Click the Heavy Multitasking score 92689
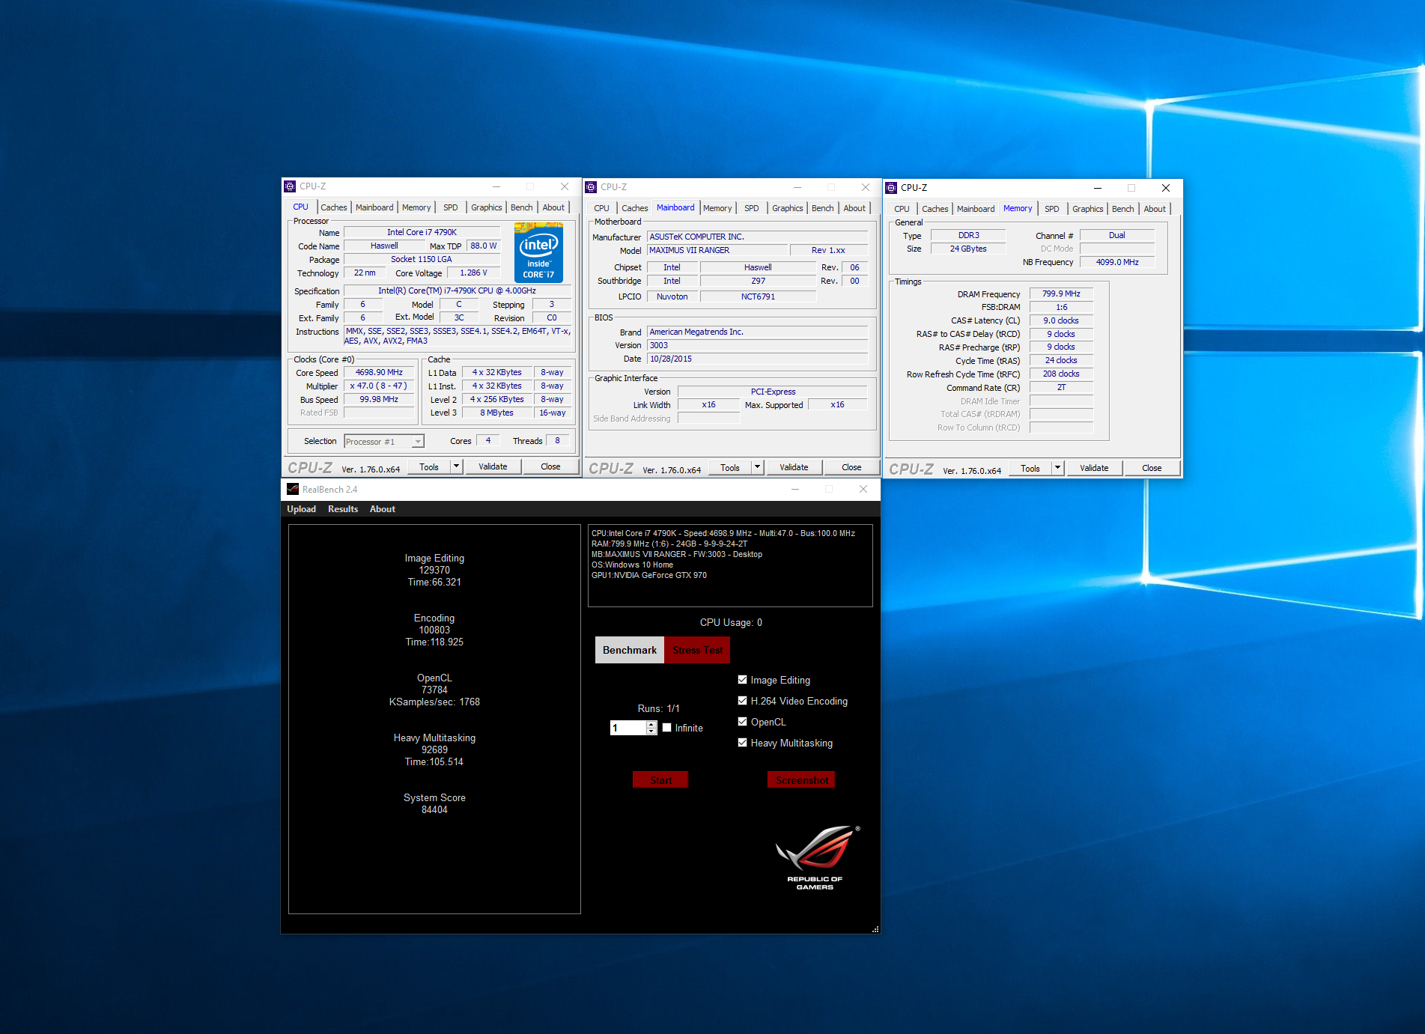The image size is (1425, 1034). tap(434, 750)
